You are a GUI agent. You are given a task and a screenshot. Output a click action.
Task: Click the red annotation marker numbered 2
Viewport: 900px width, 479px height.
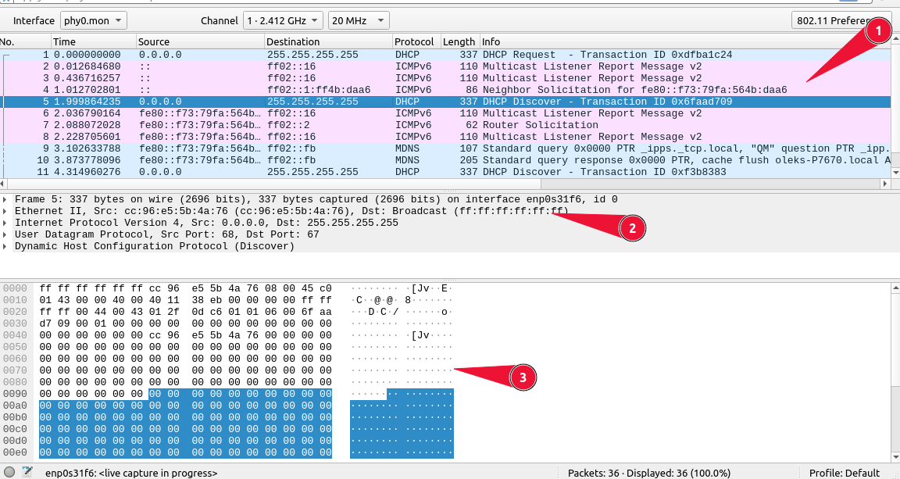(632, 228)
